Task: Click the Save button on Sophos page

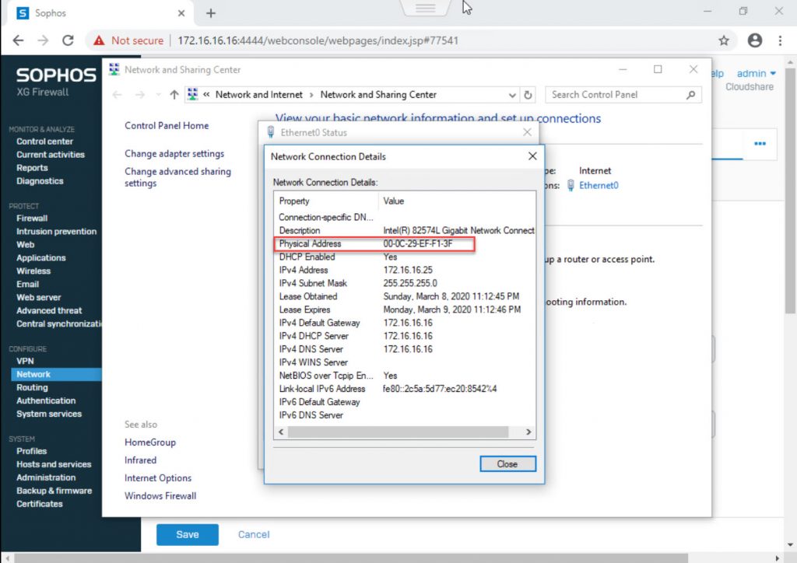Action: pyautogui.click(x=187, y=534)
